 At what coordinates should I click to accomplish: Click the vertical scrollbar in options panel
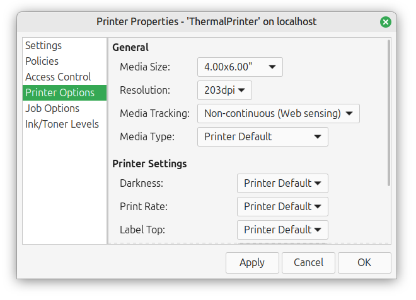click(388, 113)
